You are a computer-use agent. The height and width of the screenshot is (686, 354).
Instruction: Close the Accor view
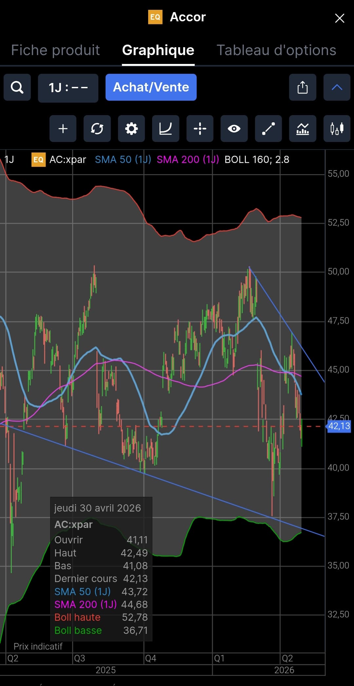click(340, 18)
